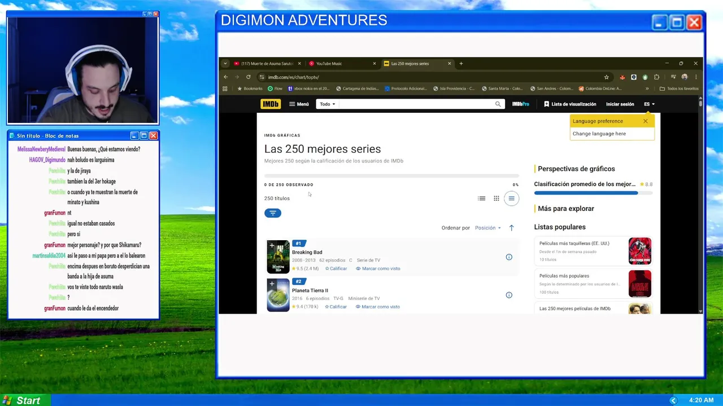This screenshot has height=406, width=723.
Task: Dismiss the Language preference popup
Action: coord(645,121)
